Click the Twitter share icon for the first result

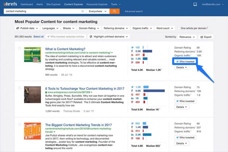pyautogui.click(x=133, y=47)
